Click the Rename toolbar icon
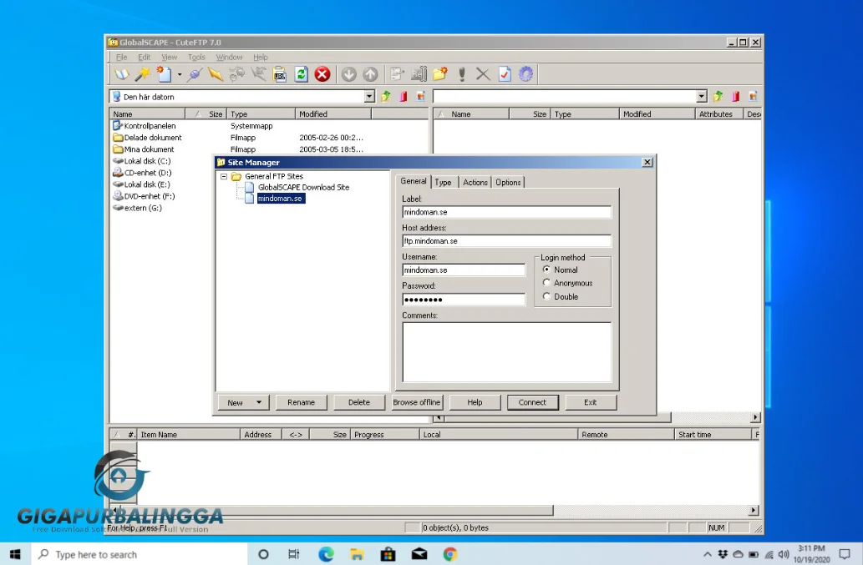This screenshot has width=863, height=565. (419, 74)
